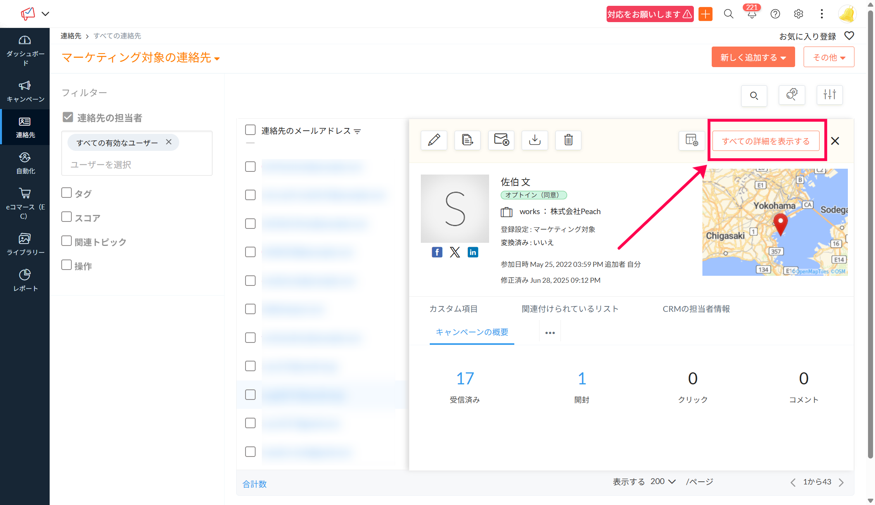Open the notifications bell icon
Screen dimensions: 875x505
pyautogui.click(x=752, y=14)
